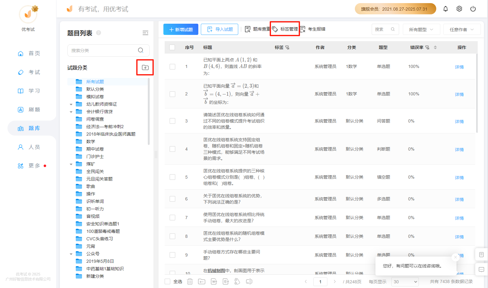The image size is (488, 288).
Task: Select the 数学 category folder
Action: click(91, 142)
